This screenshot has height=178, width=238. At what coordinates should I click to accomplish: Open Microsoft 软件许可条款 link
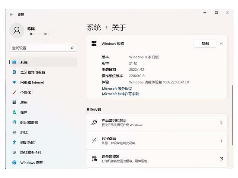120,94
